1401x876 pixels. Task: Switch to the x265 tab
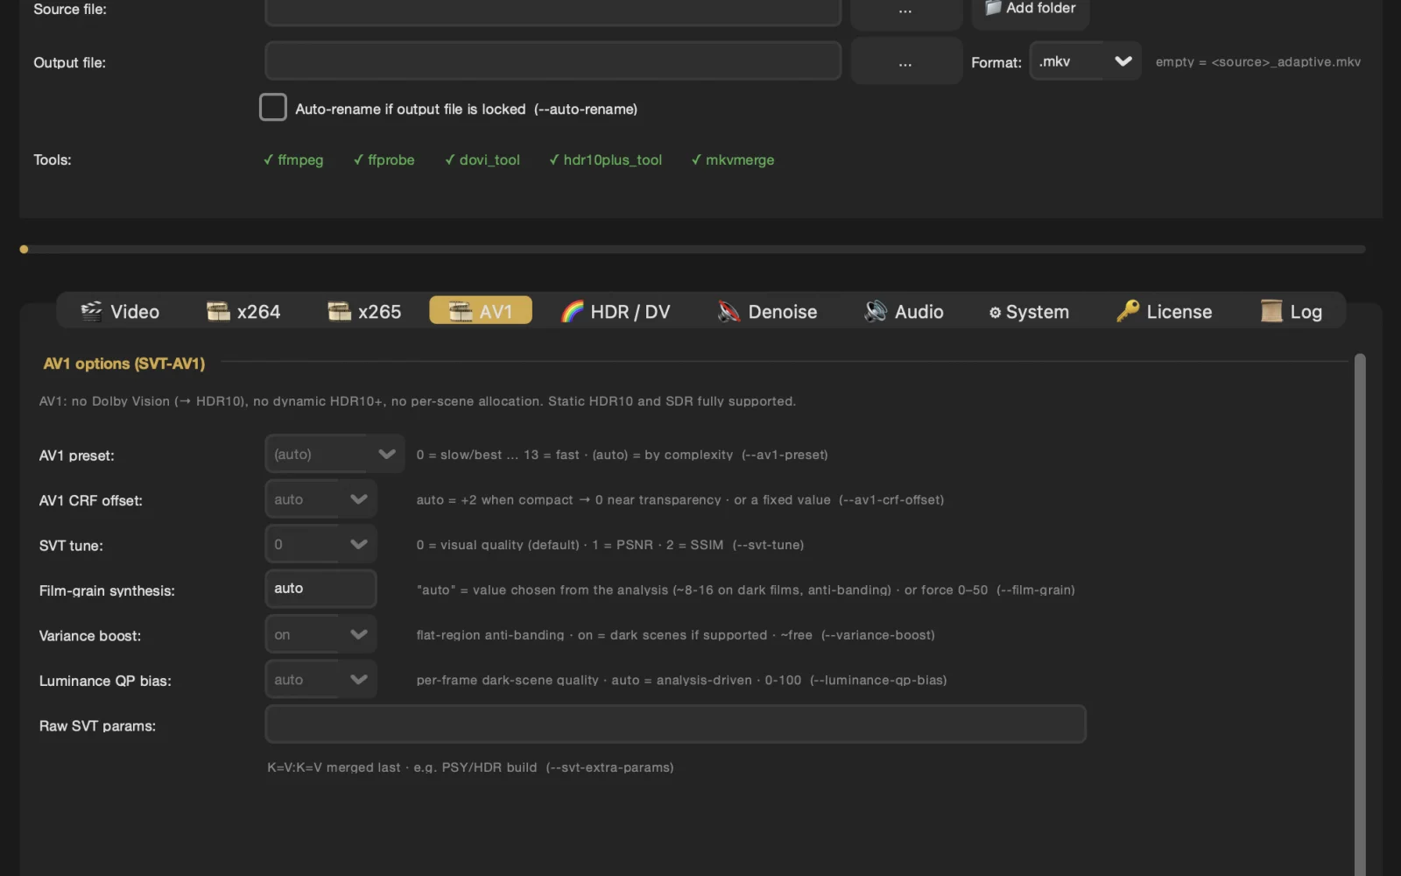pyautogui.click(x=364, y=311)
